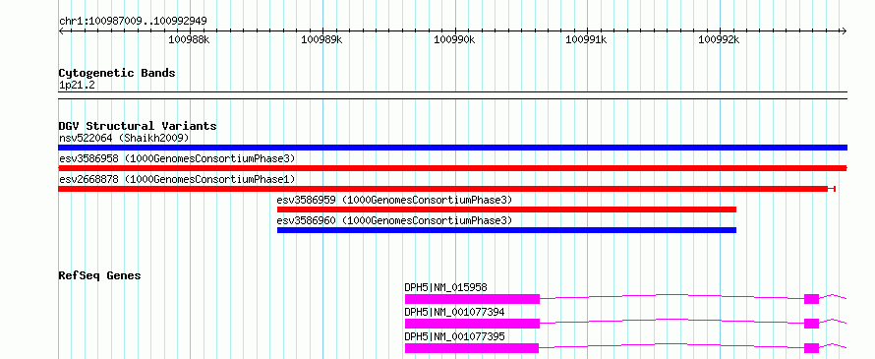Click the 100991k ruler tick label
875x359 pixels.
coord(586,39)
